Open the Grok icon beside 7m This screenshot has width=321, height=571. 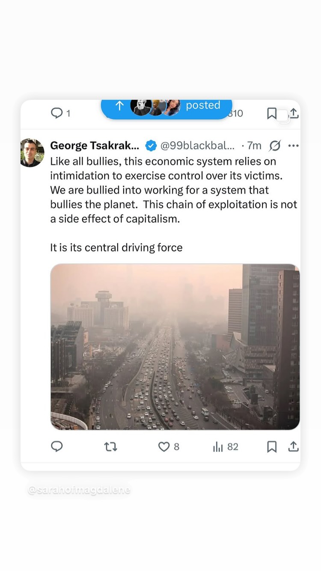tap(274, 146)
